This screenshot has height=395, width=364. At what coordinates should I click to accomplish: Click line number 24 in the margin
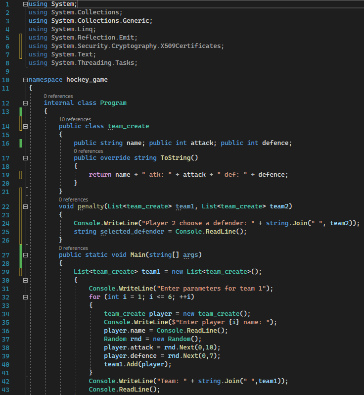(x=5, y=223)
